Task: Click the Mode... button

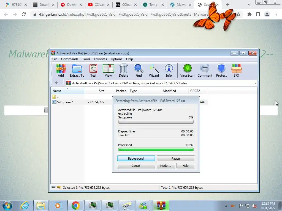Action: click(x=166, y=166)
